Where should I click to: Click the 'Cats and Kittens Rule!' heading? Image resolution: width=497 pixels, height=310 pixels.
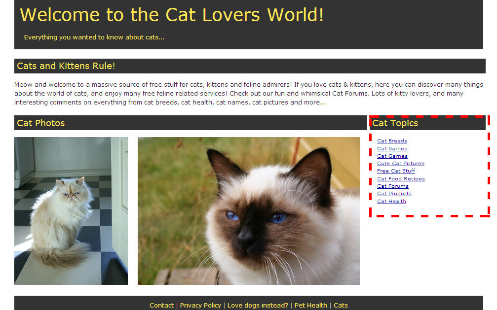(x=66, y=66)
